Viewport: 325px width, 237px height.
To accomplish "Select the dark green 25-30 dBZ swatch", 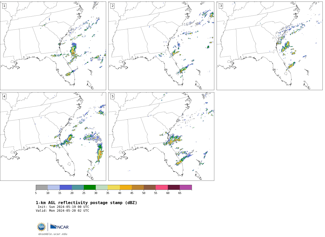I will click(90, 187).
